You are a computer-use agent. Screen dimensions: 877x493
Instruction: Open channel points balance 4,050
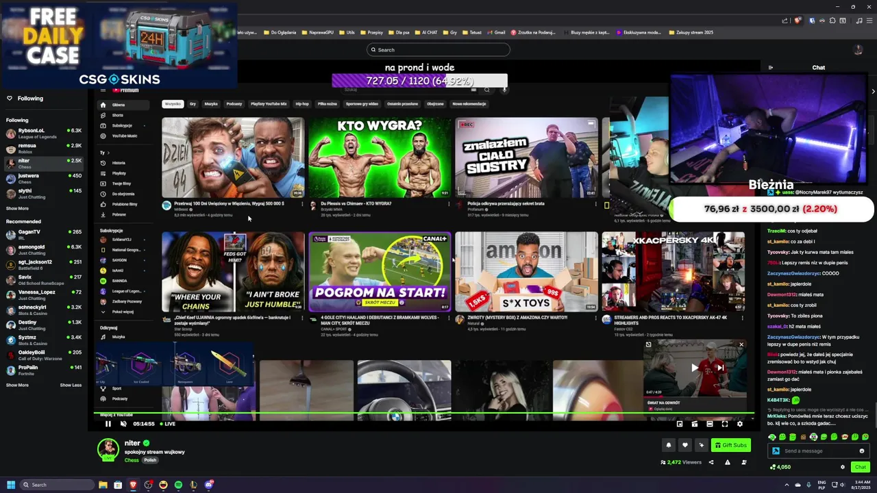780,467
